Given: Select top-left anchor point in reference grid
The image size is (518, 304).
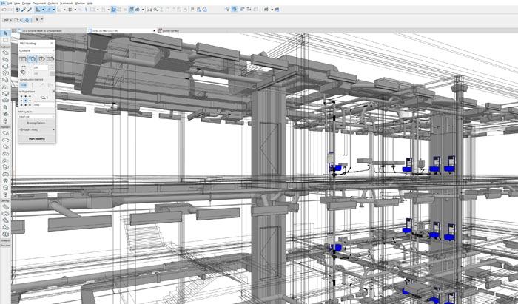Looking at the screenshot, I should click(22, 96).
